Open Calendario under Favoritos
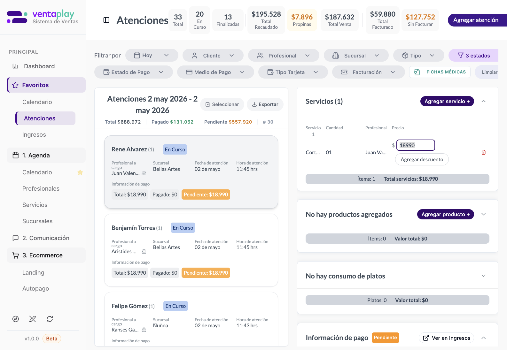507x350 pixels. coord(37,102)
